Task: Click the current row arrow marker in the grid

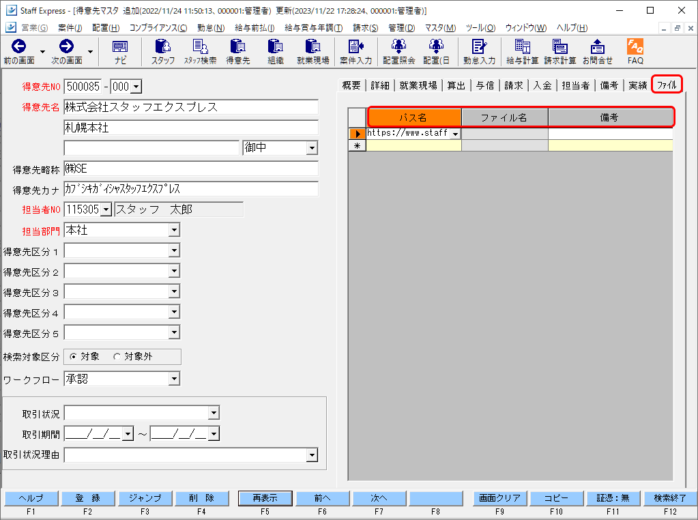Action: pos(357,134)
